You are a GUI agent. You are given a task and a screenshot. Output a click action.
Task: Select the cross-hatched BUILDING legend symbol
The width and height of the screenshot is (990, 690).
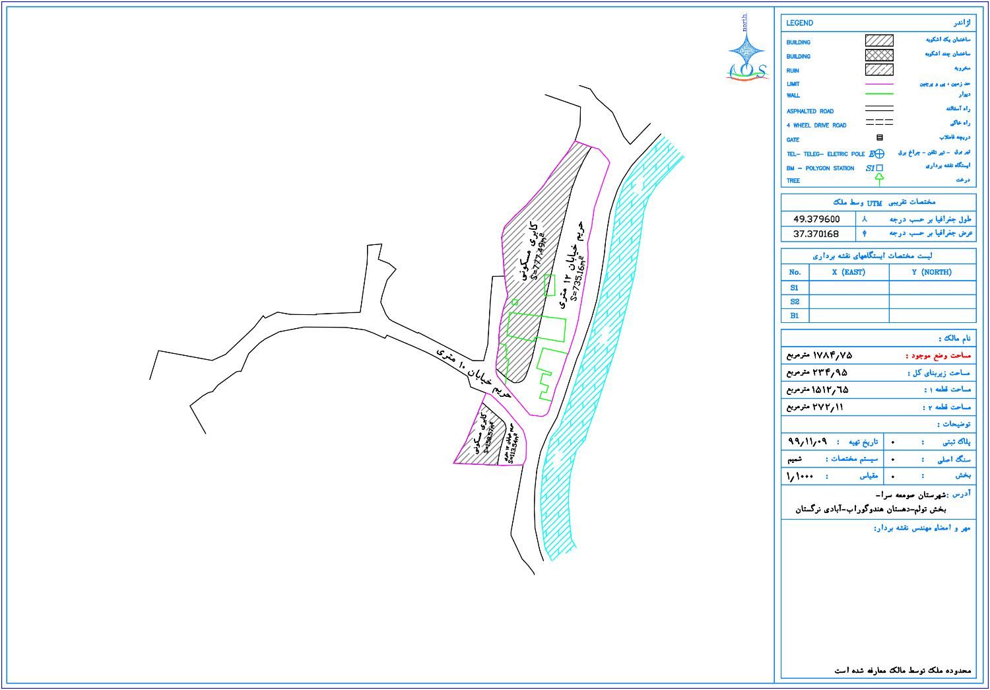pos(879,55)
